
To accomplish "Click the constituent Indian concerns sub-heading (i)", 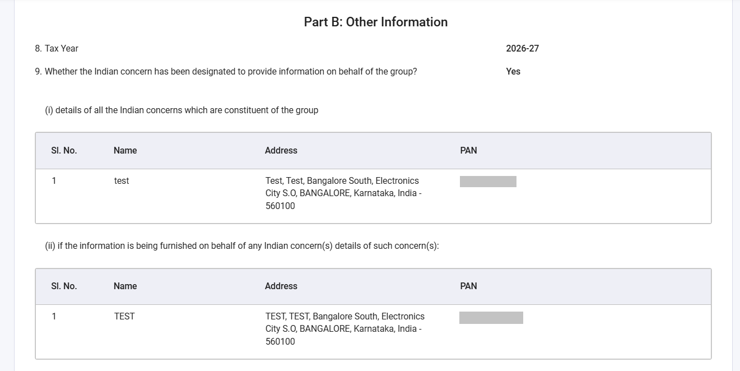I will 181,110.
